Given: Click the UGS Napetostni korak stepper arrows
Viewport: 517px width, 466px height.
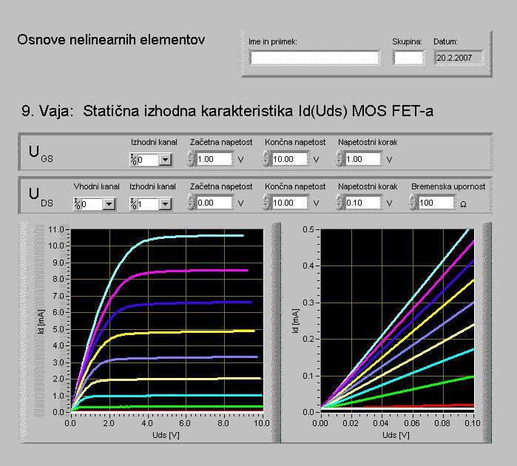Looking at the screenshot, I should [339, 159].
